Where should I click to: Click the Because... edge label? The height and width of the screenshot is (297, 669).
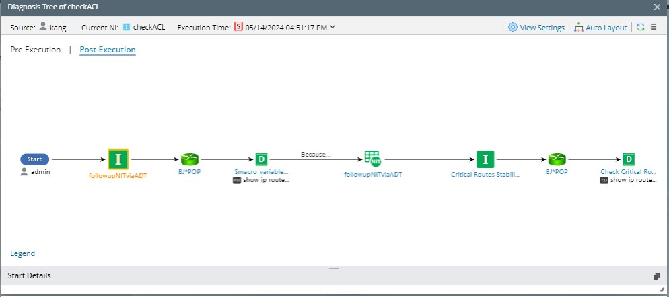(x=316, y=155)
